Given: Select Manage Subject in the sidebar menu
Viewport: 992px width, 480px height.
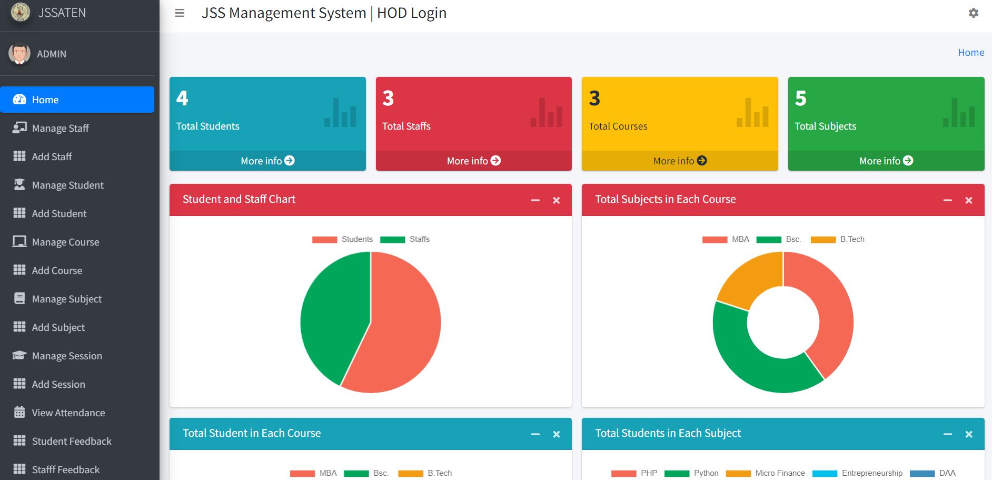Looking at the screenshot, I should (66, 299).
